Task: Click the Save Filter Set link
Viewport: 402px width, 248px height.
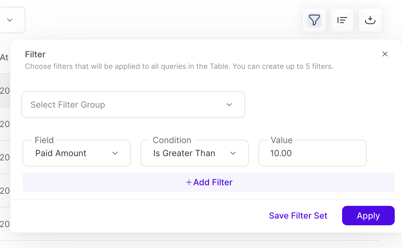Action: click(298, 216)
